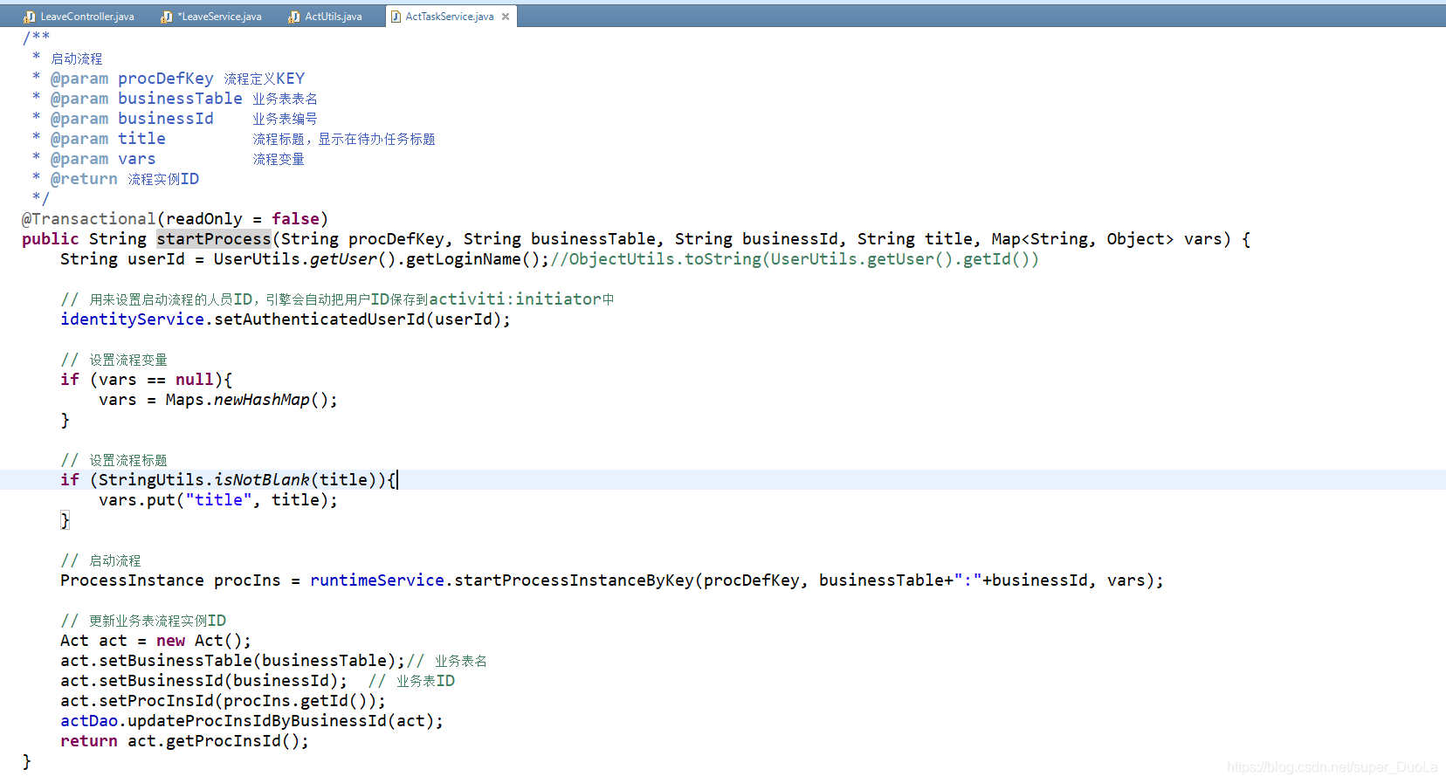Click the @Transactional annotation
Image resolution: width=1446 pixels, height=783 pixels.
(x=88, y=219)
